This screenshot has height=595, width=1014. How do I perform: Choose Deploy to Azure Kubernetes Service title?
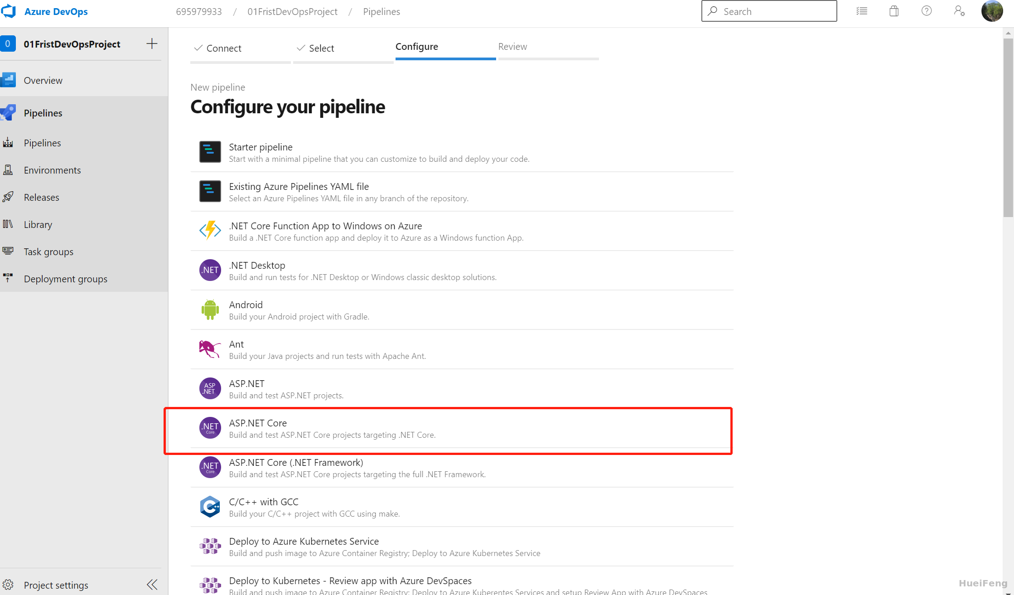pyautogui.click(x=304, y=541)
